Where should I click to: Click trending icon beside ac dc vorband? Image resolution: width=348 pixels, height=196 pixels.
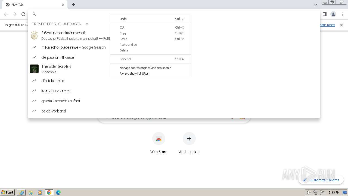pyautogui.click(x=34, y=111)
